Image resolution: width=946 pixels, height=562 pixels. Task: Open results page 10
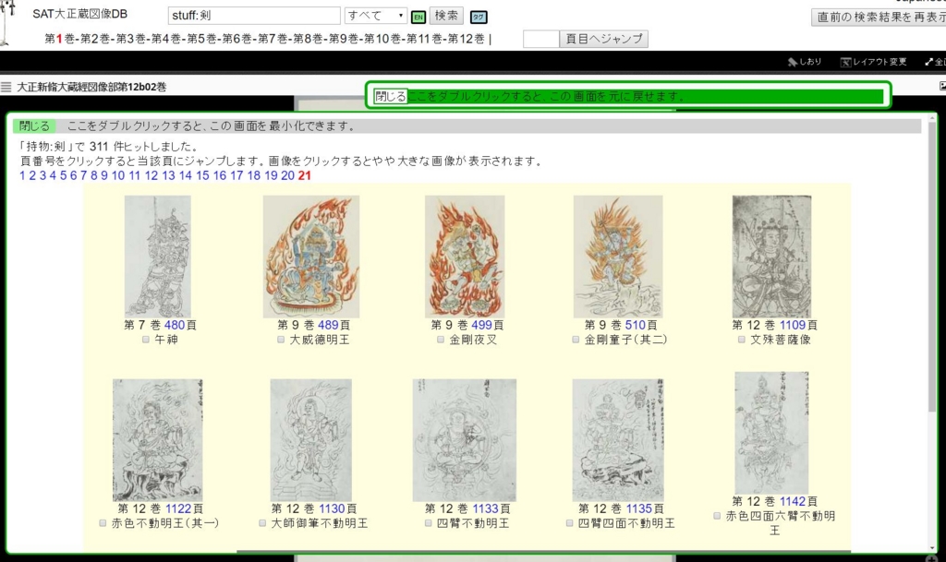click(x=118, y=175)
